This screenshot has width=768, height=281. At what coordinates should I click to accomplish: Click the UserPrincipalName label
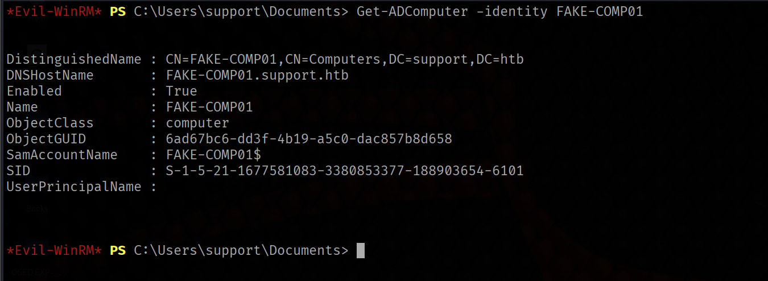[x=74, y=187]
